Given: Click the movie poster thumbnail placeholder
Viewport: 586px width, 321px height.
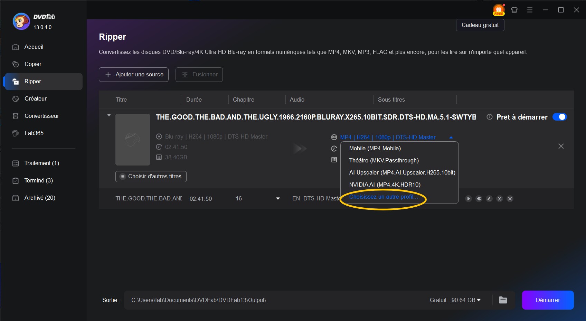Looking at the screenshot, I should pyautogui.click(x=133, y=140).
